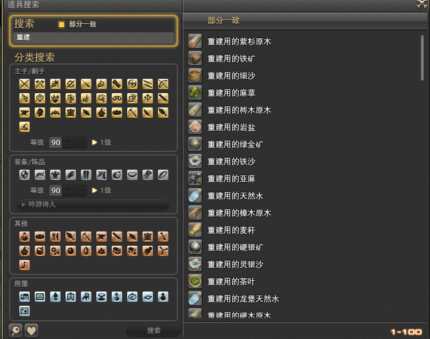Click the results list scrollbar
Viewport: 430px width, 339px height.
click(x=422, y=58)
